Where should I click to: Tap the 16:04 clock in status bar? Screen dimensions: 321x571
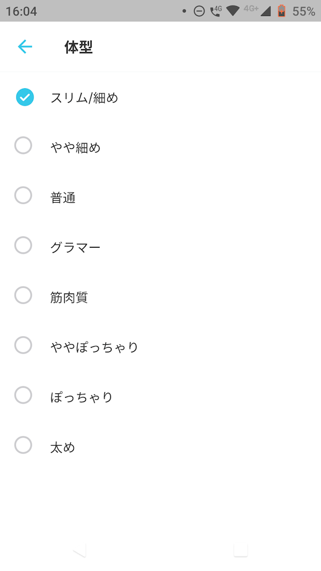tap(21, 11)
